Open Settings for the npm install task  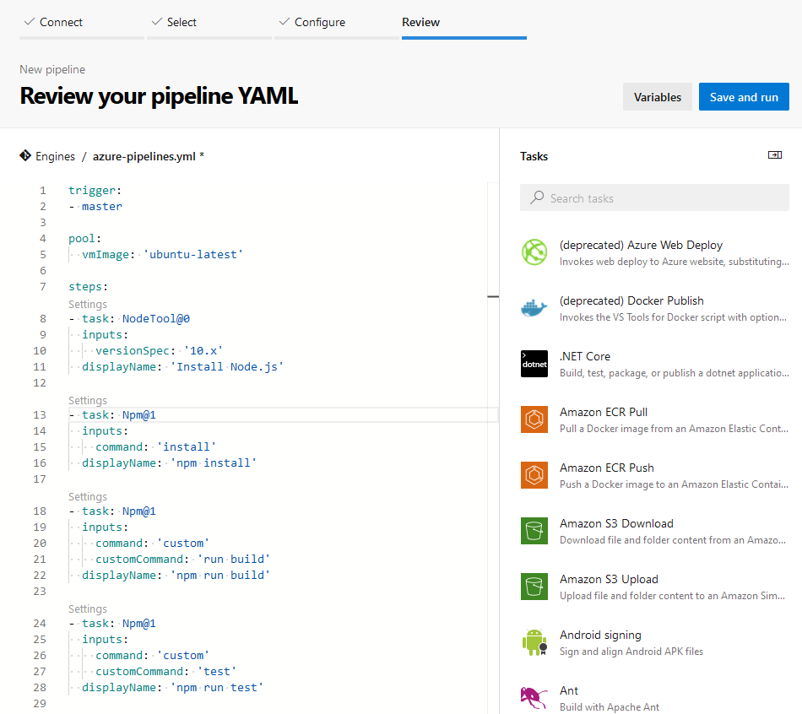(87, 399)
